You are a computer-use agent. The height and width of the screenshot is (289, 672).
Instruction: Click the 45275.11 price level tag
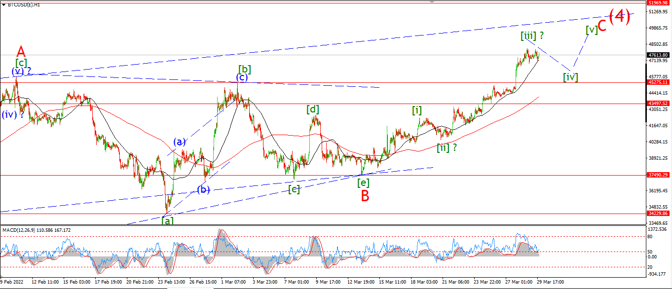(x=659, y=83)
